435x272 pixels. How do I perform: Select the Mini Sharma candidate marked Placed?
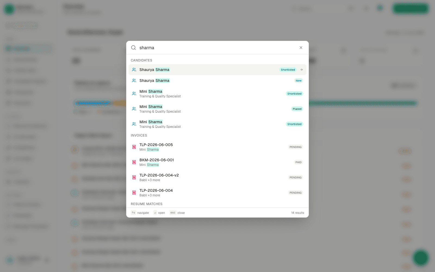[217, 109]
